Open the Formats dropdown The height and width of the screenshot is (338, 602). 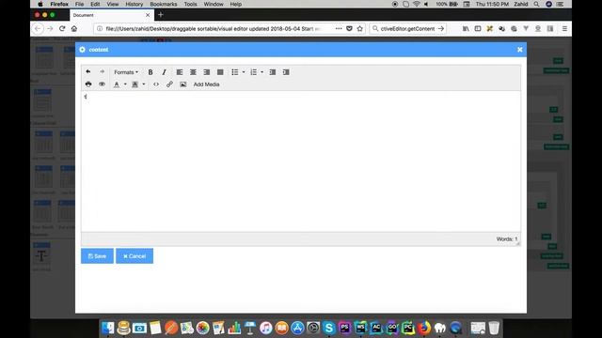(126, 72)
